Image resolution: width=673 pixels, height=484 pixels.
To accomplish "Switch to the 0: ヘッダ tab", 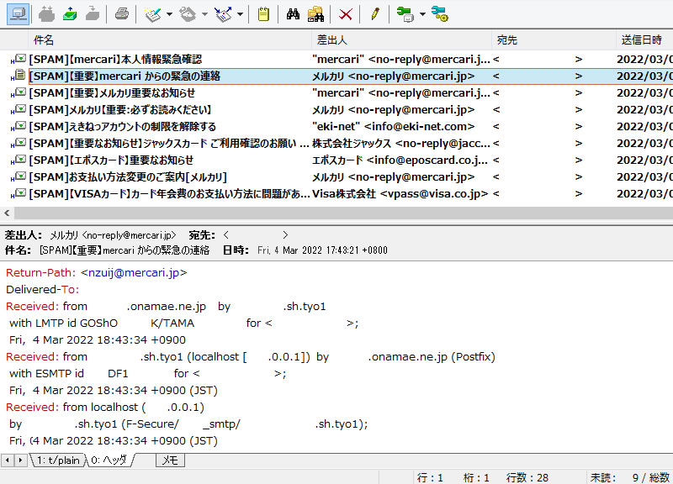I will coord(109,460).
